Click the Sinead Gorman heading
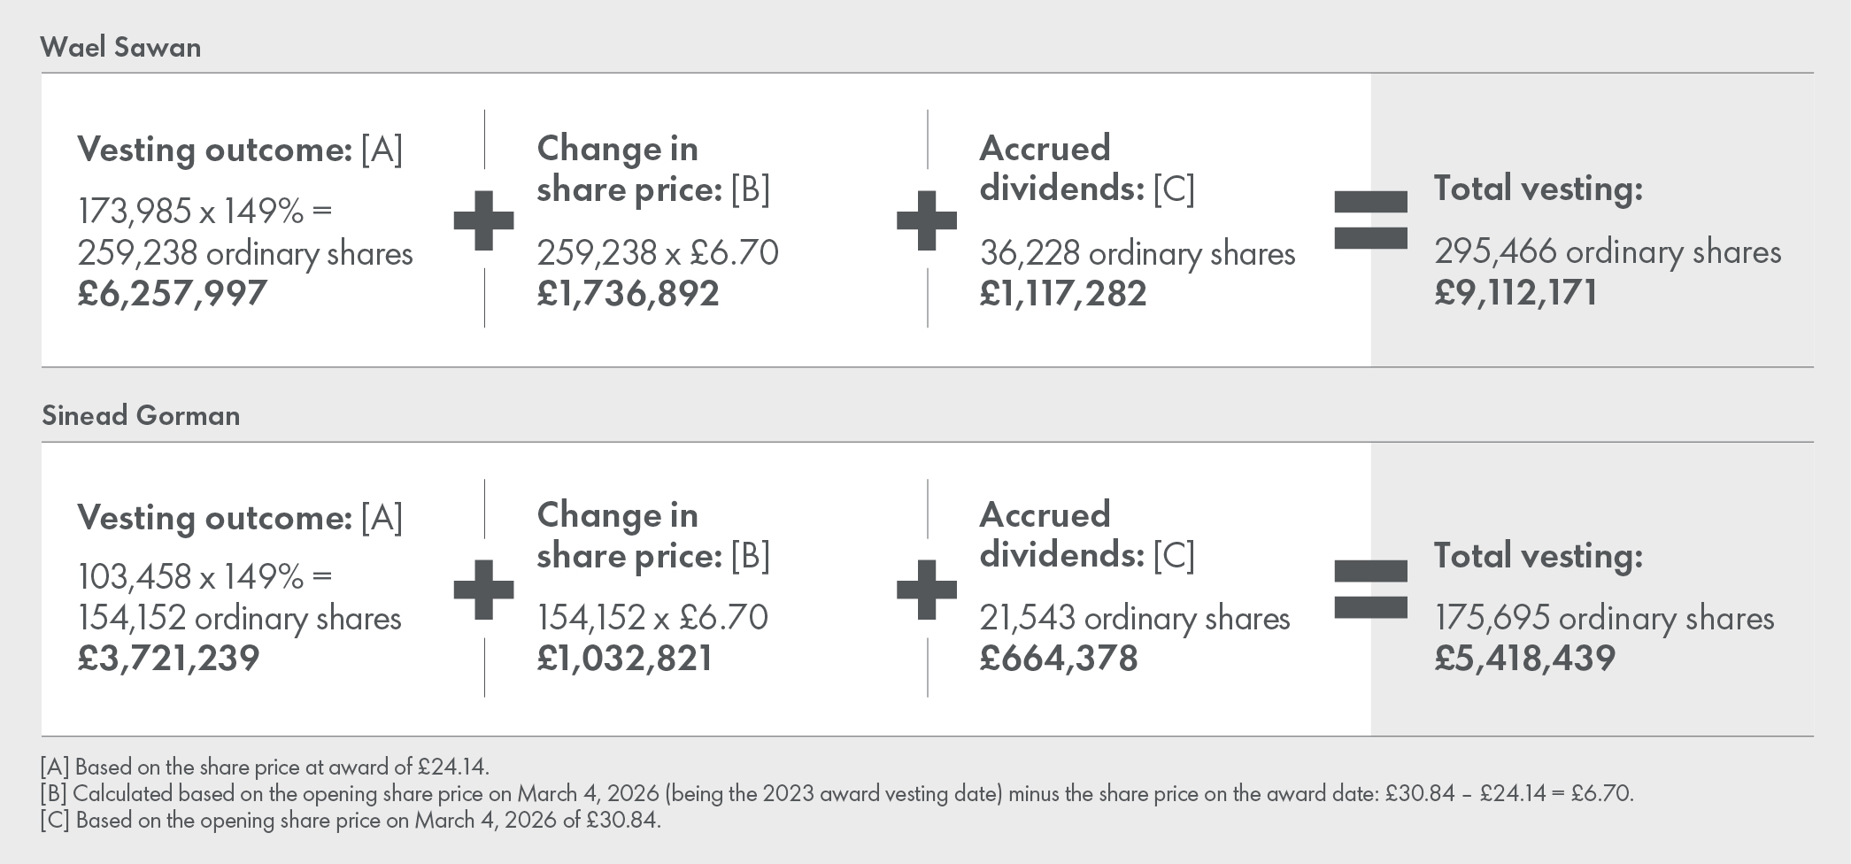 141,415
